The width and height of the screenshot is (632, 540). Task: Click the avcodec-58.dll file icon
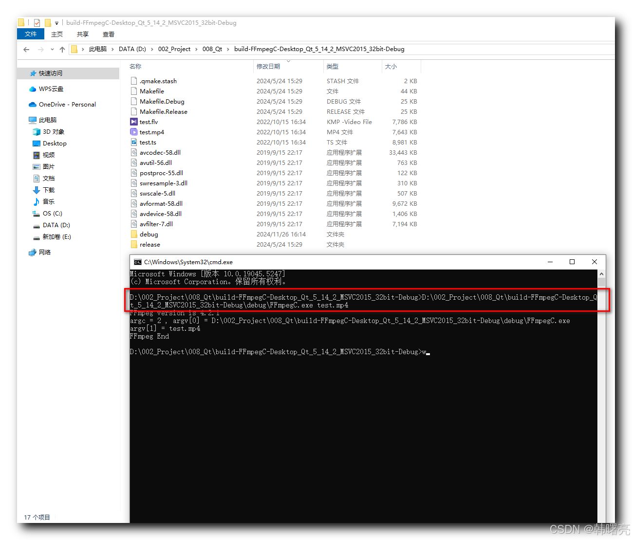pyautogui.click(x=134, y=152)
